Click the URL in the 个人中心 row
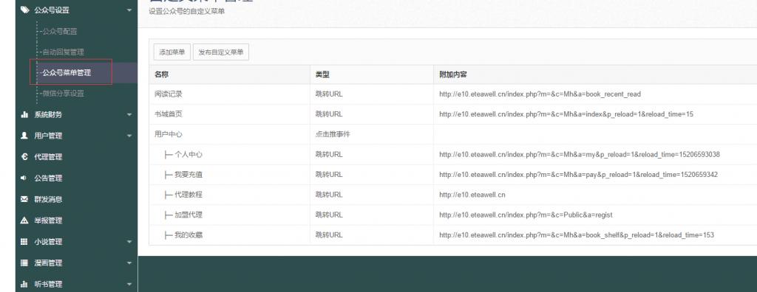This screenshot has width=757, height=292. tap(580, 155)
